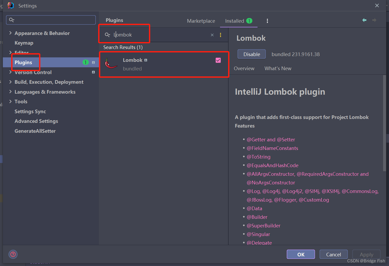This screenshot has height=266, width=389.
Task: Open the What's New tab for Lombok
Action: [x=278, y=68]
